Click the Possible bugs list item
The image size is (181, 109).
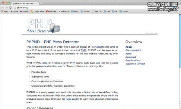click(39, 72)
